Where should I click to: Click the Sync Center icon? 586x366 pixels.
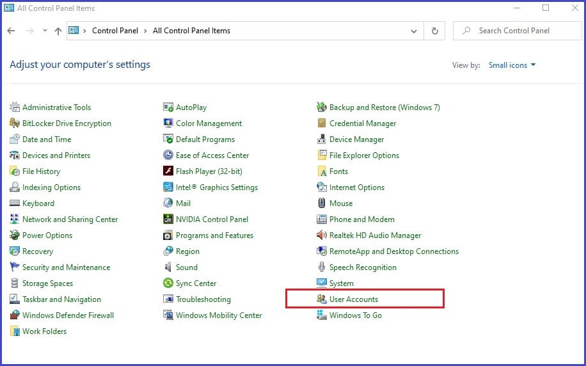click(x=168, y=283)
